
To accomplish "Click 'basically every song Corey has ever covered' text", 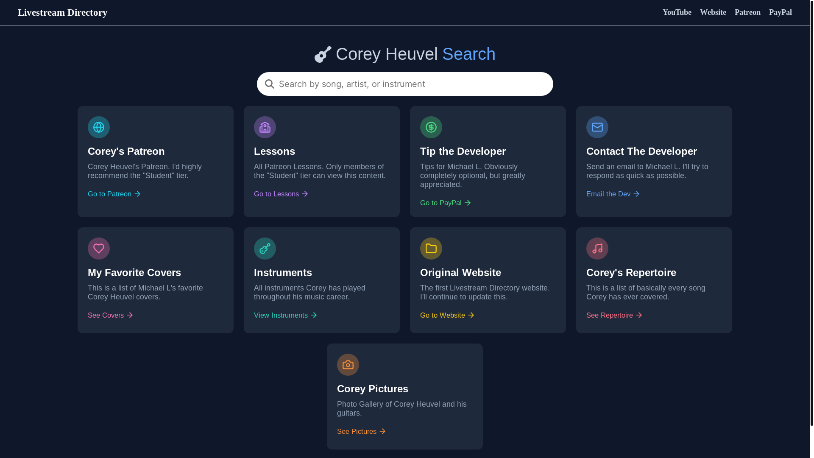I will [x=646, y=293].
